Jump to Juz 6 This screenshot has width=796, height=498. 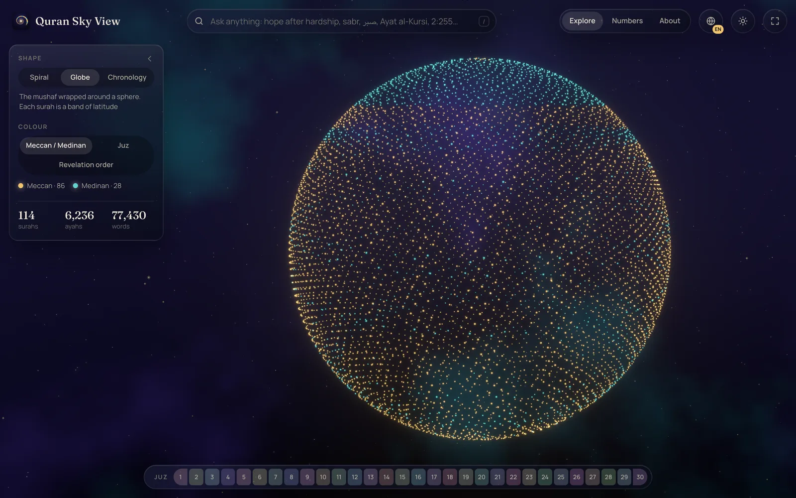pos(260,477)
